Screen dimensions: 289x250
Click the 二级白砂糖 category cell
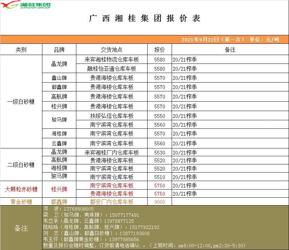(x=21, y=165)
